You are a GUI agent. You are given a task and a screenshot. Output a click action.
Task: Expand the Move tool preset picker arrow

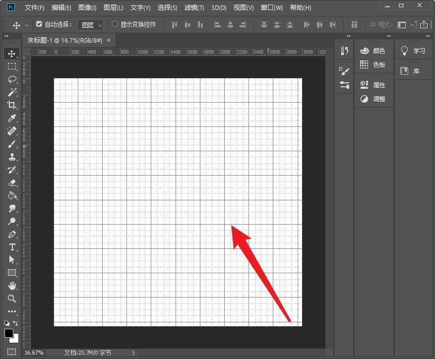[27, 25]
